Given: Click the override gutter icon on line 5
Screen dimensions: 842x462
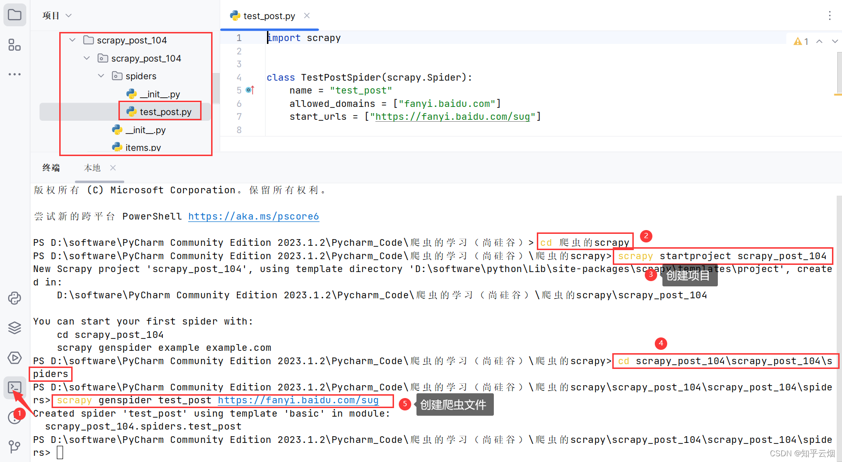Looking at the screenshot, I should (250, 90).
